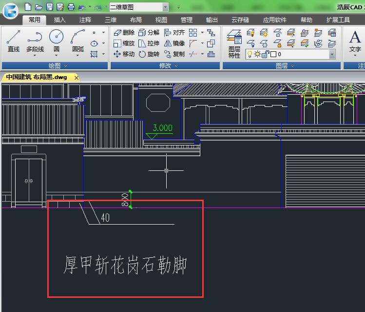The height and width of the screenshot is (312, 365).
Task: Select the point drawing tool
Action: click(x=94, y=33)
